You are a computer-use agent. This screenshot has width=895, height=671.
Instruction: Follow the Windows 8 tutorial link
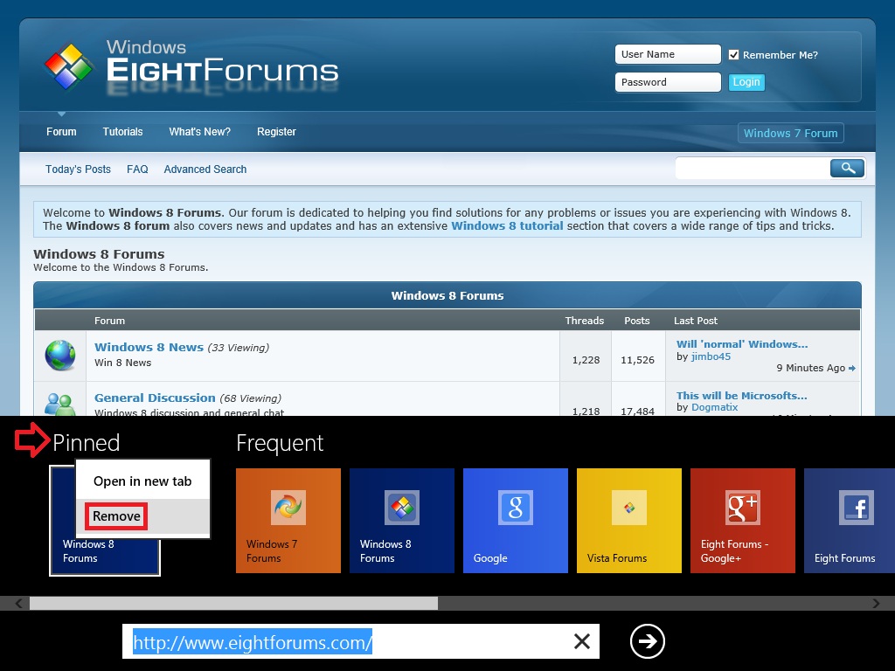[x=507, y=226]
